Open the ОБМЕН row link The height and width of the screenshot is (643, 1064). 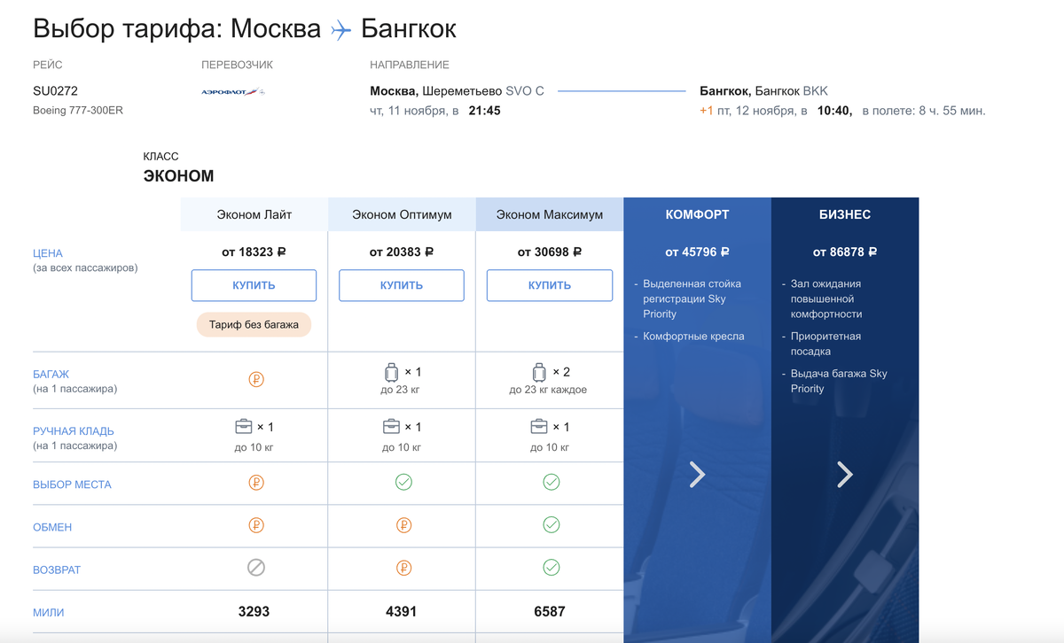(52, 527)
